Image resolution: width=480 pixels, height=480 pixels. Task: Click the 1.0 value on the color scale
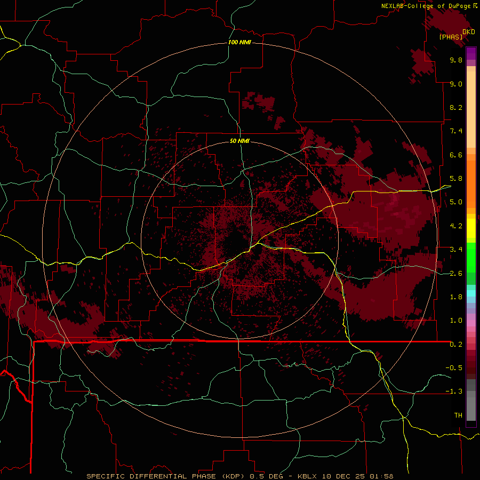tap(456, 321)
